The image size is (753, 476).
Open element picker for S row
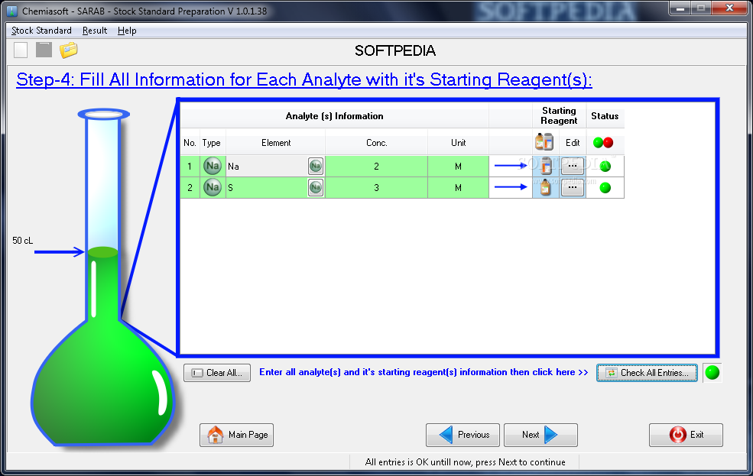[x=316, y=187]
